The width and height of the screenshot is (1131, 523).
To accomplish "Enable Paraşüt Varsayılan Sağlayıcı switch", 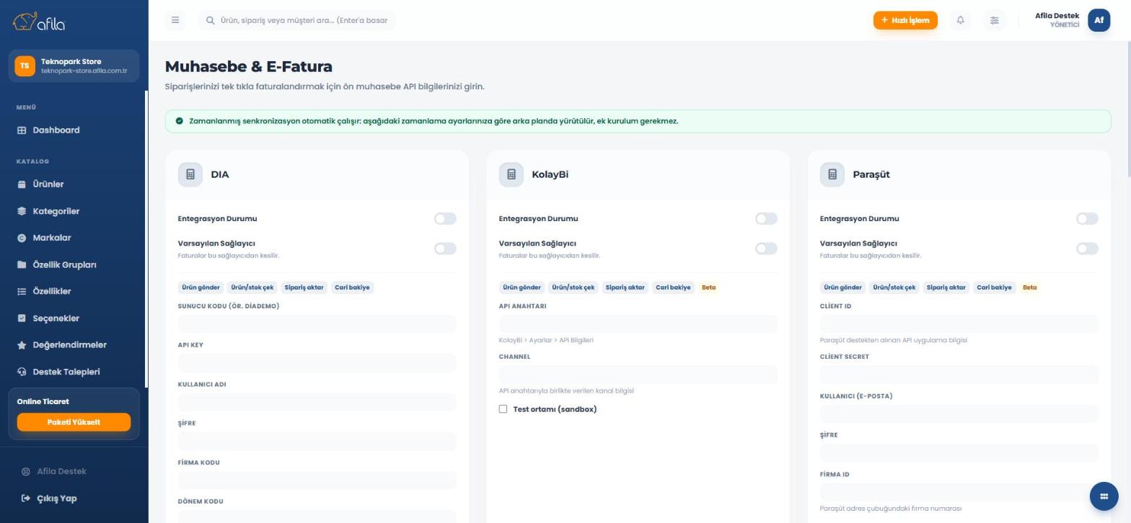I will [1087, 249].
